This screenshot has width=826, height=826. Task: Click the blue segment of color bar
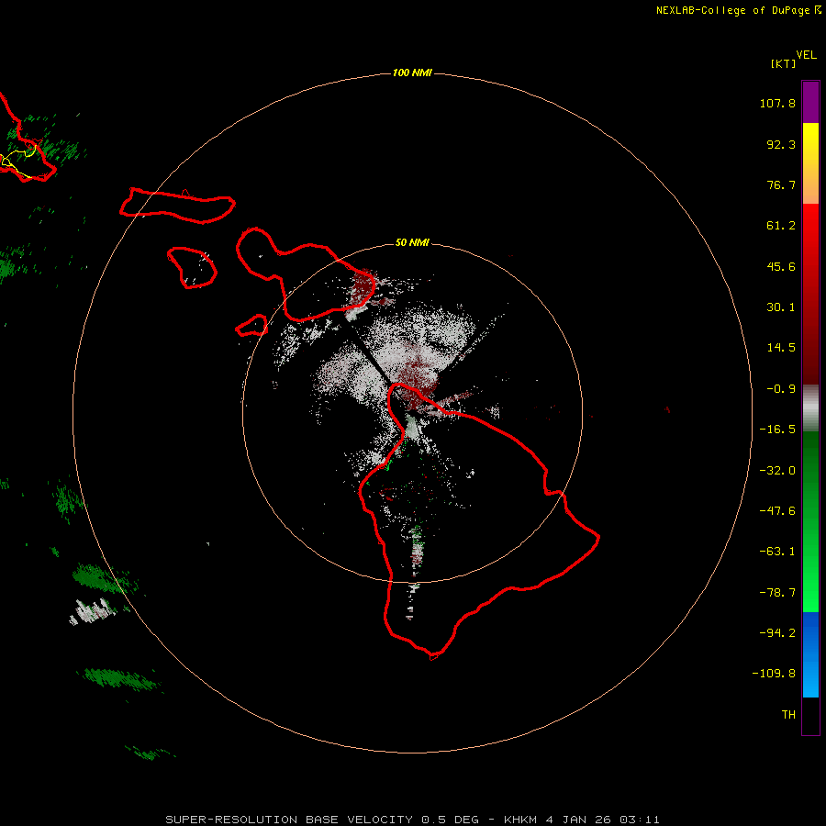810,654
